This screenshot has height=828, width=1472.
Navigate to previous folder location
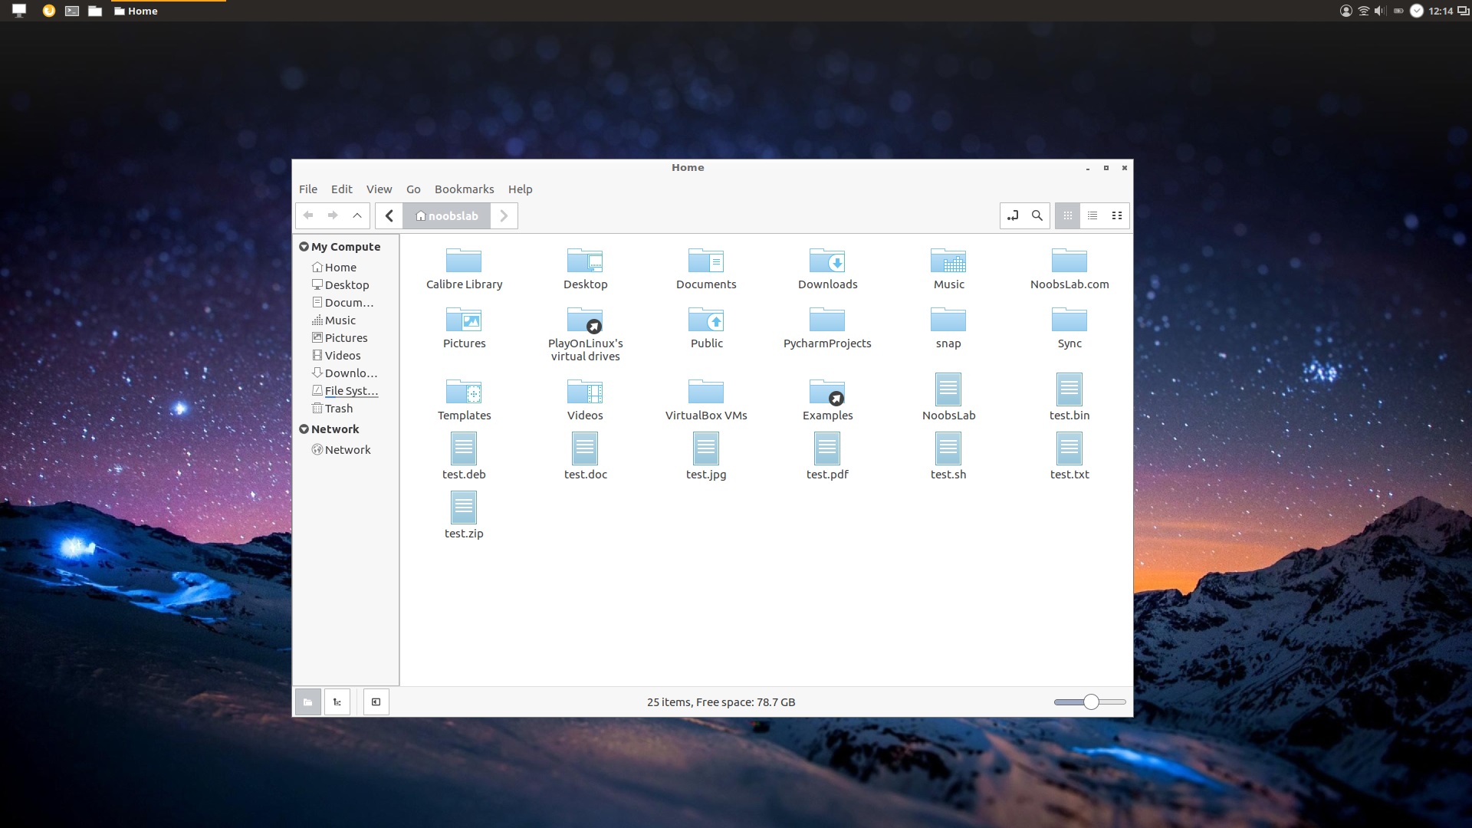pyautogui.click(x=307, y=215)
